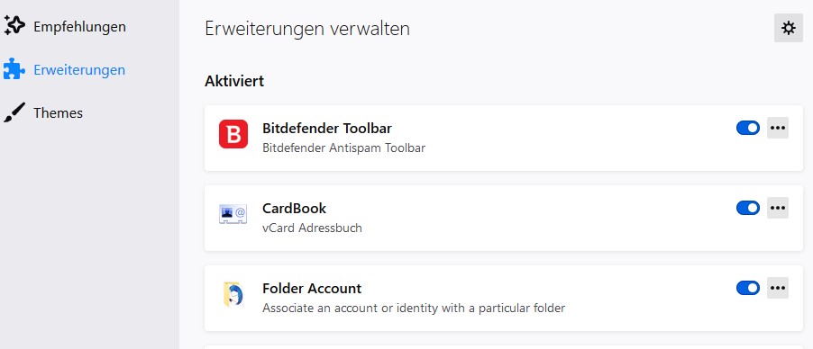
Task: Click the Empfehlungen sparkle icon
Action: tap(14, 26)
